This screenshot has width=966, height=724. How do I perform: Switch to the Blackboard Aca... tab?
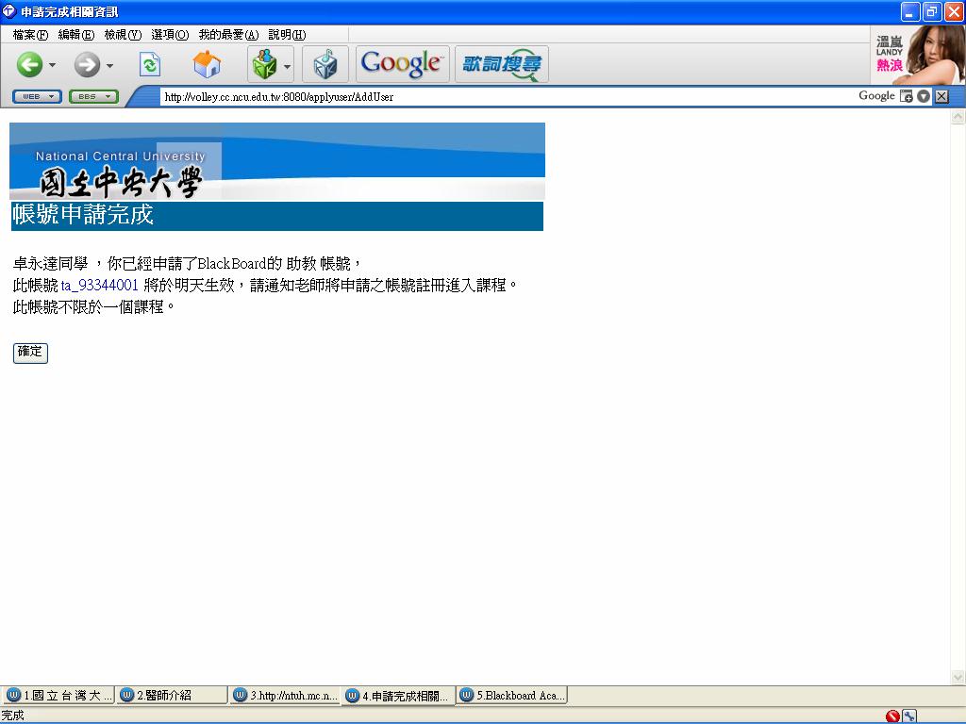coord(512,696)
